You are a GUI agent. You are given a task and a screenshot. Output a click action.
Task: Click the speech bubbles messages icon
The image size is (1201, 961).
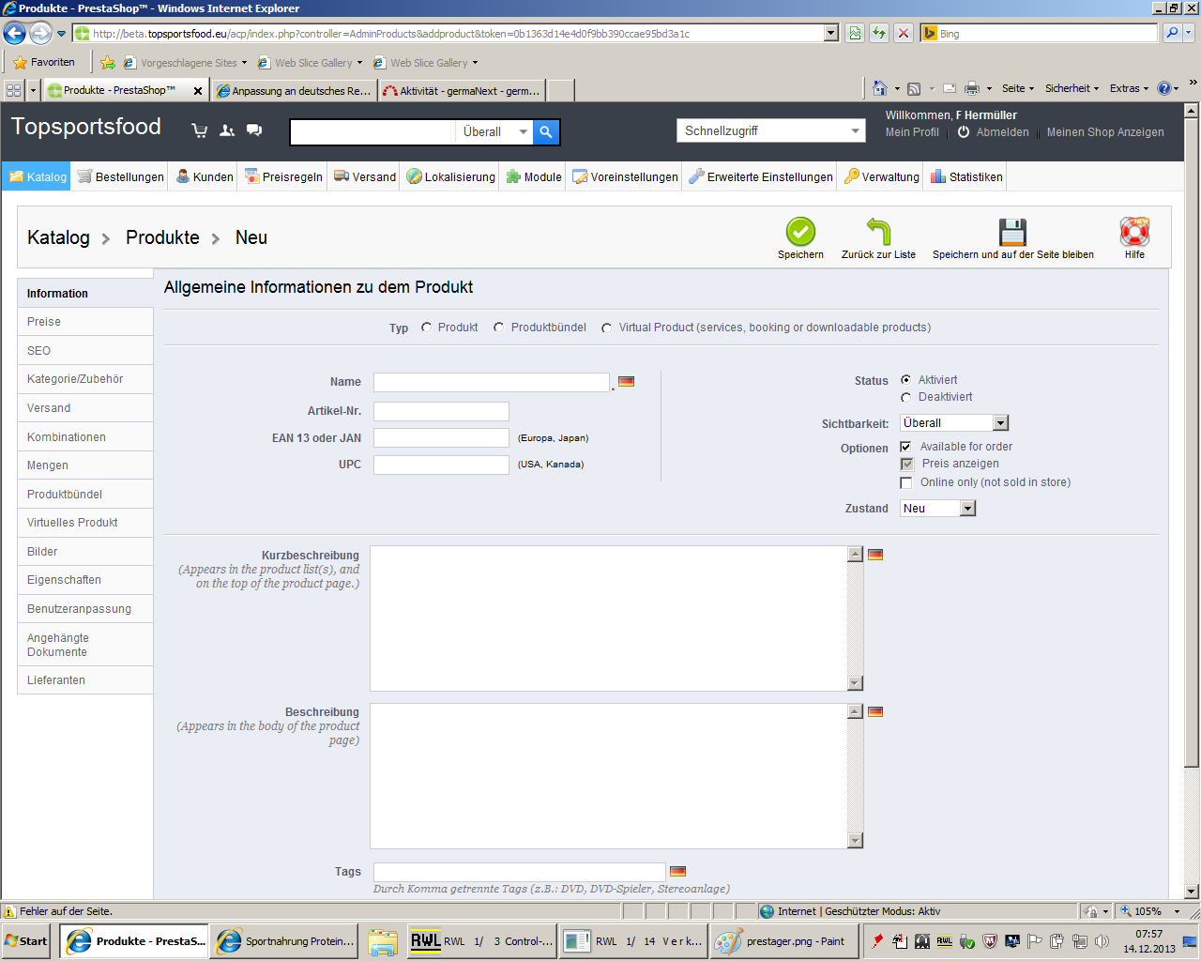pos(254,130)
